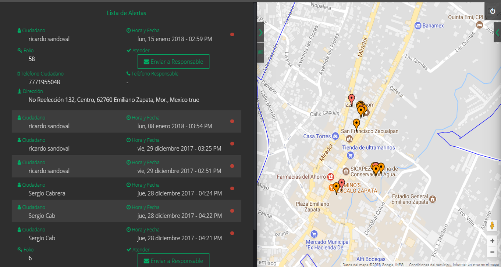Click Enviar a Responsable for folio 6
The image size is (501, 267).
pos(173,261)
